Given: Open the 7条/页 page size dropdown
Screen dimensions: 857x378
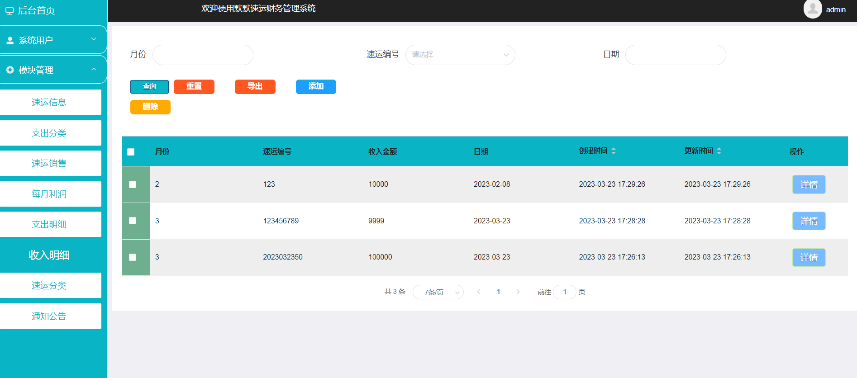Looking at the screenshot, I should (438, 292).
